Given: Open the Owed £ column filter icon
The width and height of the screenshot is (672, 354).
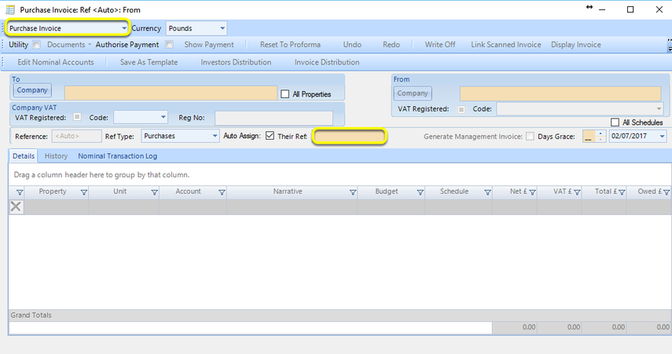Looking at the screenshot, I should (x=666, y=192).
